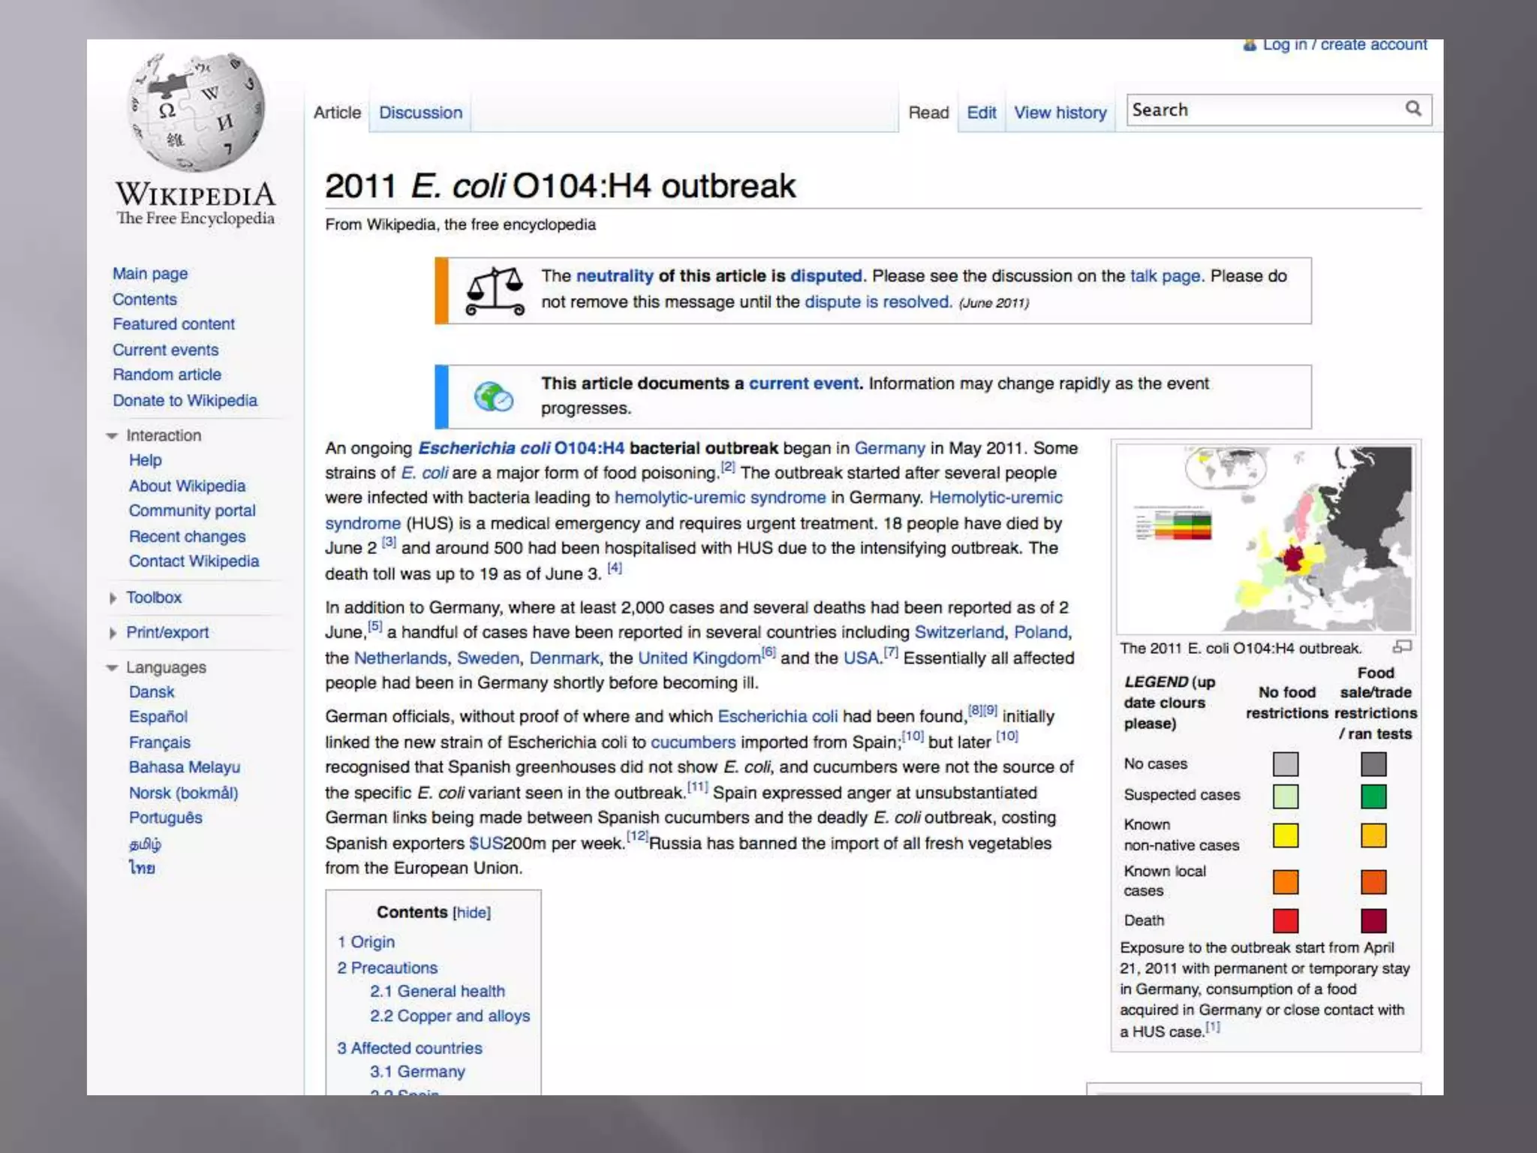Screen dimensions: 1537x1153
Task: Click the user icon beside Log in
Action: tap(1250, 45)
